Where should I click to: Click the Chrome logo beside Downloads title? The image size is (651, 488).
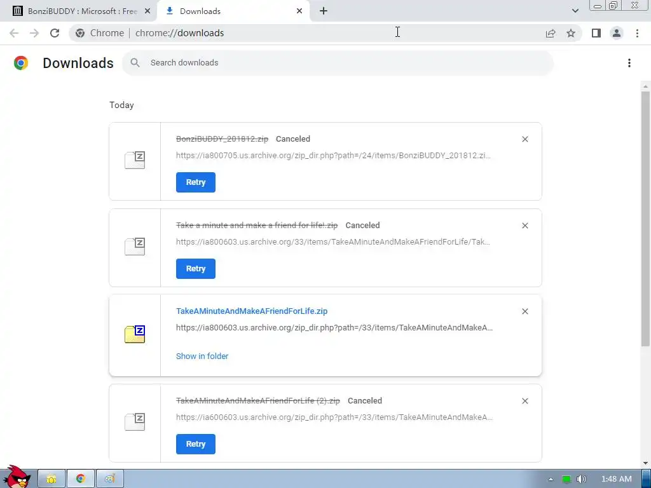pyautogui.click(x=21, y=63)
